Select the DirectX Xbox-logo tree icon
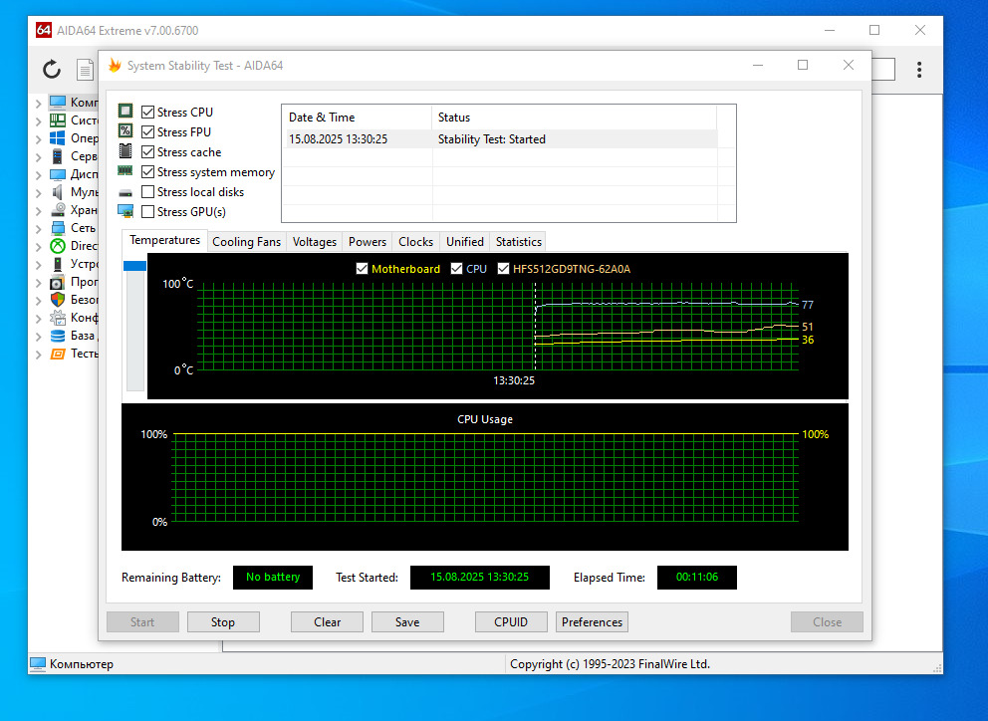The width and height of the screenshot is (988, 721). click(x=58, y=246)
